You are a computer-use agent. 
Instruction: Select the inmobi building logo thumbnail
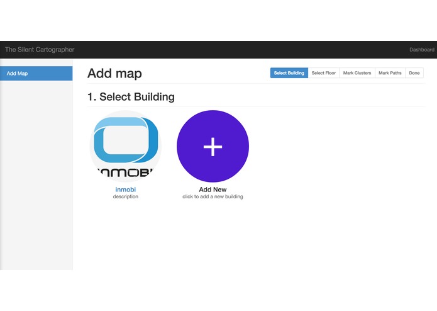pos(125,146)
